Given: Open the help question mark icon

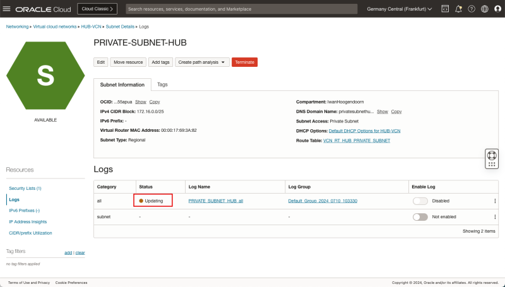Looking at the screenshot, I should coord(471,9).
